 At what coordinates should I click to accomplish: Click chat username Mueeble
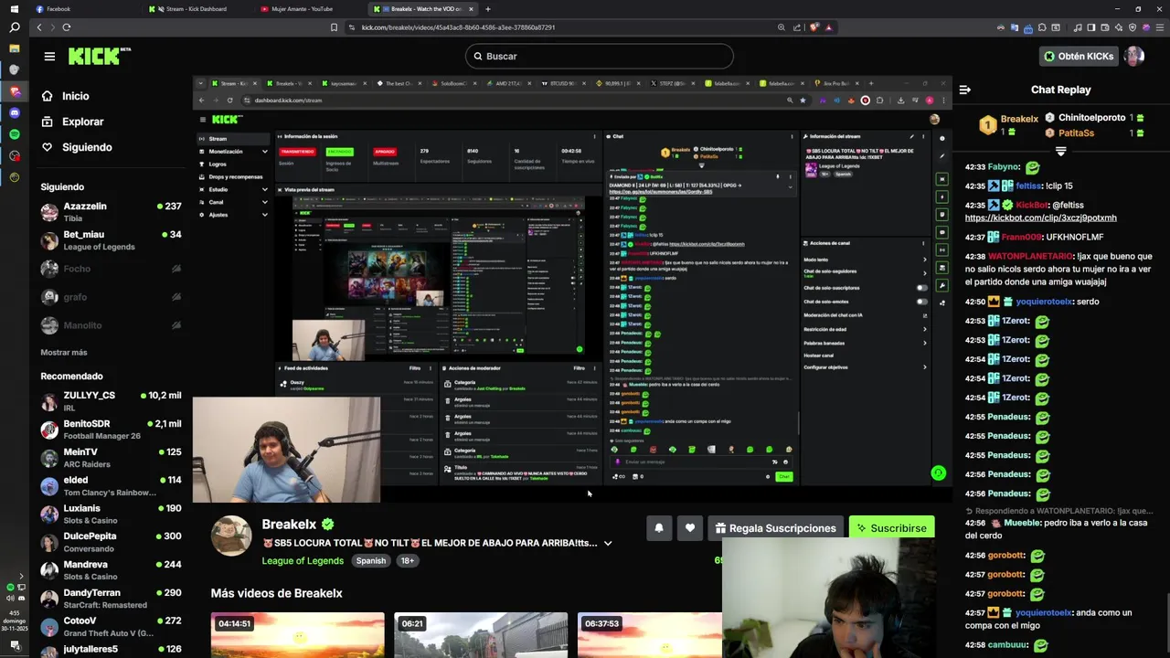1022,524
